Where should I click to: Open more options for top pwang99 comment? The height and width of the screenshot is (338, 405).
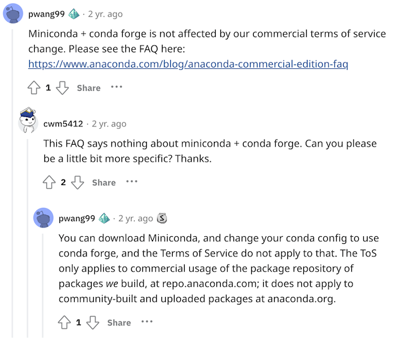(116, 87)
